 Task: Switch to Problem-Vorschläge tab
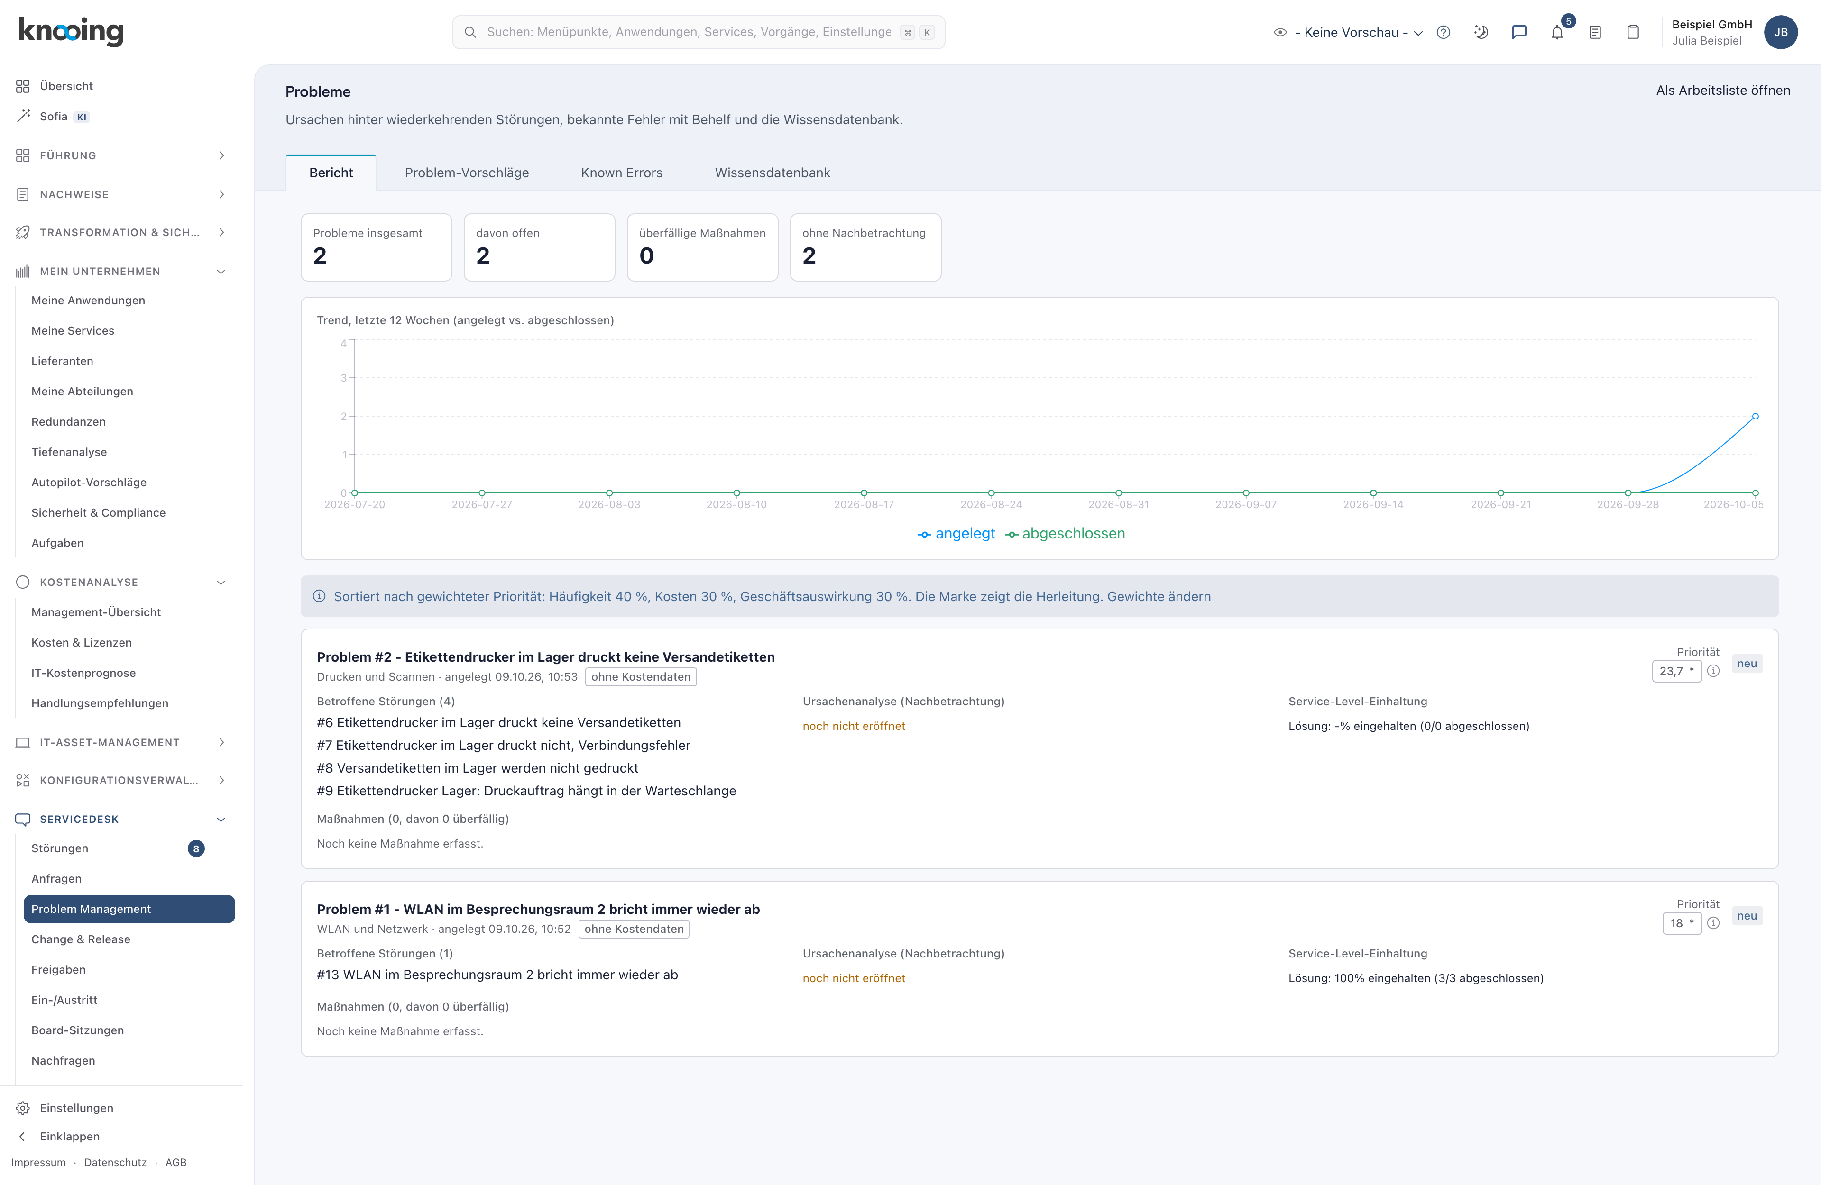click(467, 173)
